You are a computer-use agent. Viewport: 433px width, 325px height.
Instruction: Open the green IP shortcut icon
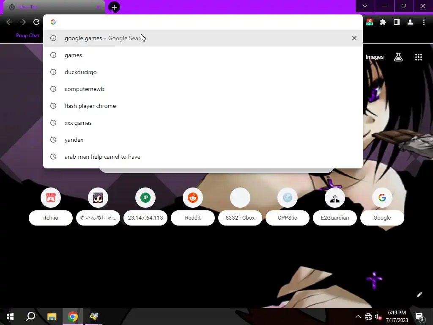145,198
